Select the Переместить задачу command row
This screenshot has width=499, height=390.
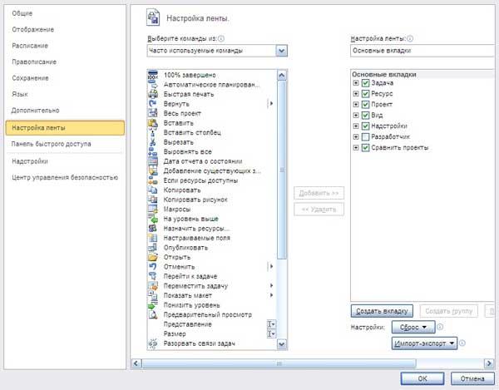[212, 286]
